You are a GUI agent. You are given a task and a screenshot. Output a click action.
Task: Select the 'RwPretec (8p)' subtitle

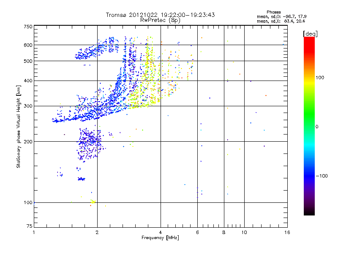tap(160, 20)
